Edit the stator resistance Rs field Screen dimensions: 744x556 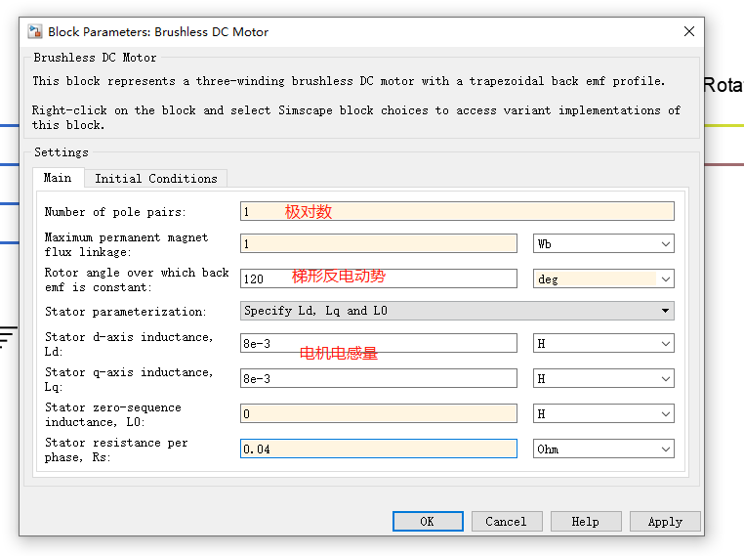[x=379, y=449]
